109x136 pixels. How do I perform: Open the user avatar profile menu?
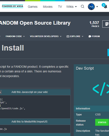(91, 7)
